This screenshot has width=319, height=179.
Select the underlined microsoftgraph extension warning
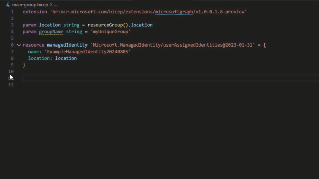point(174,12)
